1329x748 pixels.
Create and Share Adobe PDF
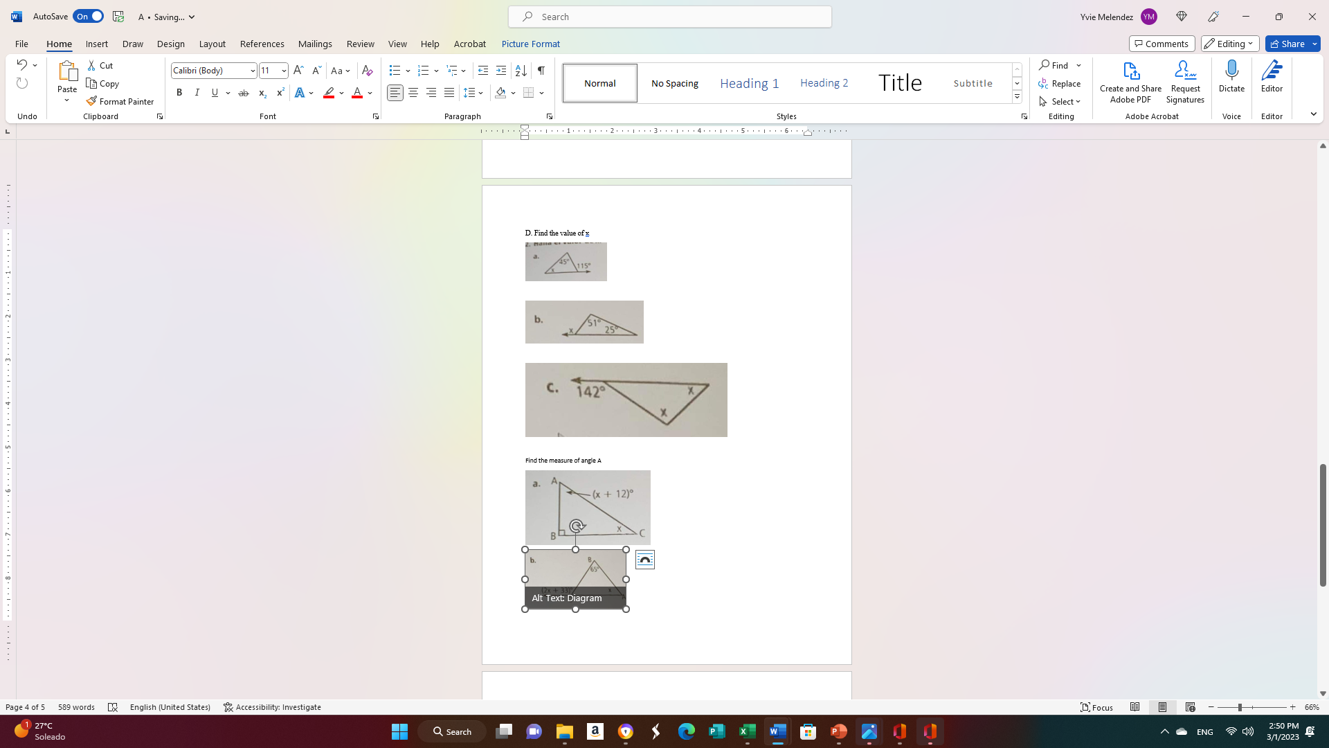[x=1130, y=80]
